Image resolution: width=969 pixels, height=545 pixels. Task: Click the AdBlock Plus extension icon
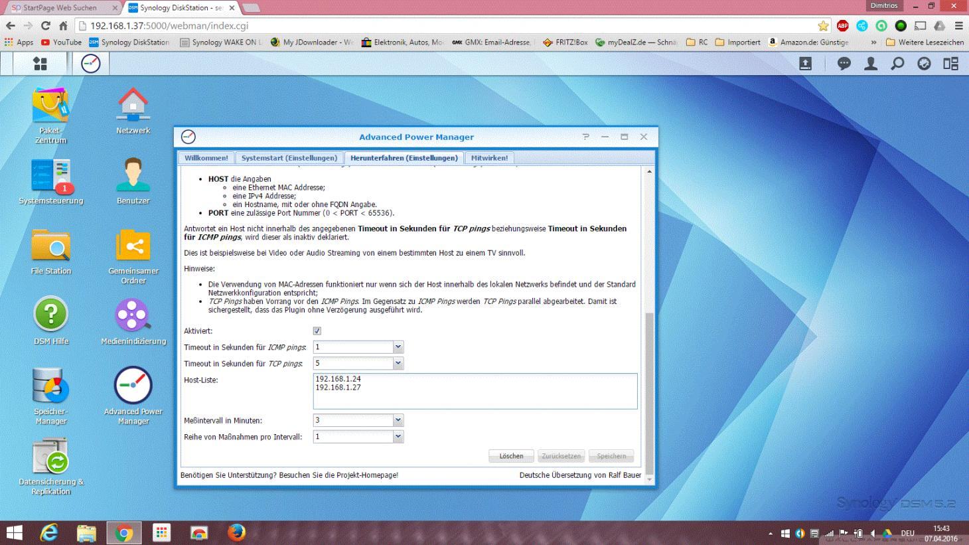(843, 26)
